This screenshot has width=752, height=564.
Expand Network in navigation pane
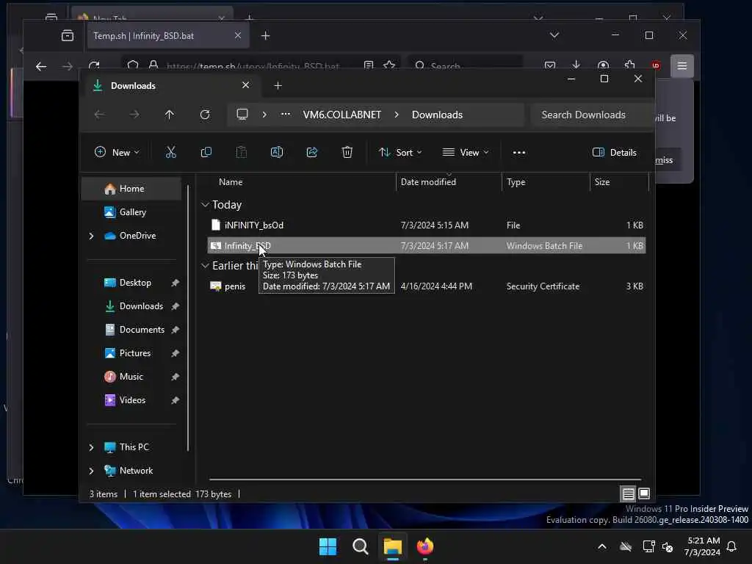91,471
